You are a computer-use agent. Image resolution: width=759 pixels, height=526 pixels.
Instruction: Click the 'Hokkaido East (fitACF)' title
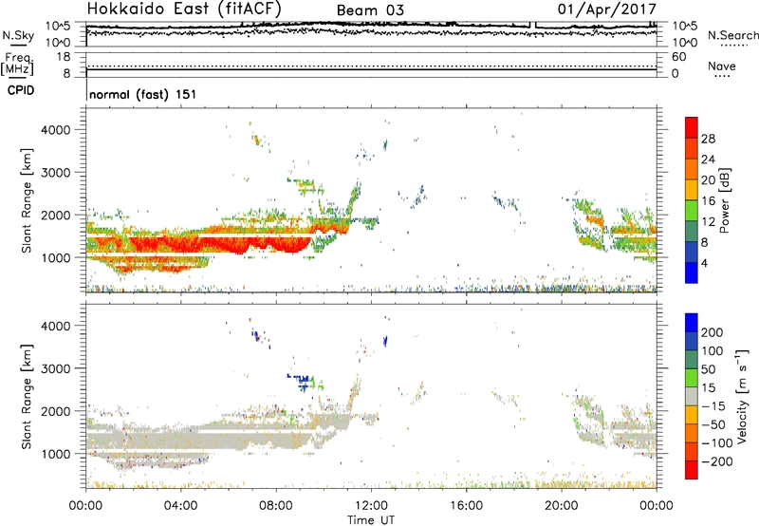click(x=184, y=9)
